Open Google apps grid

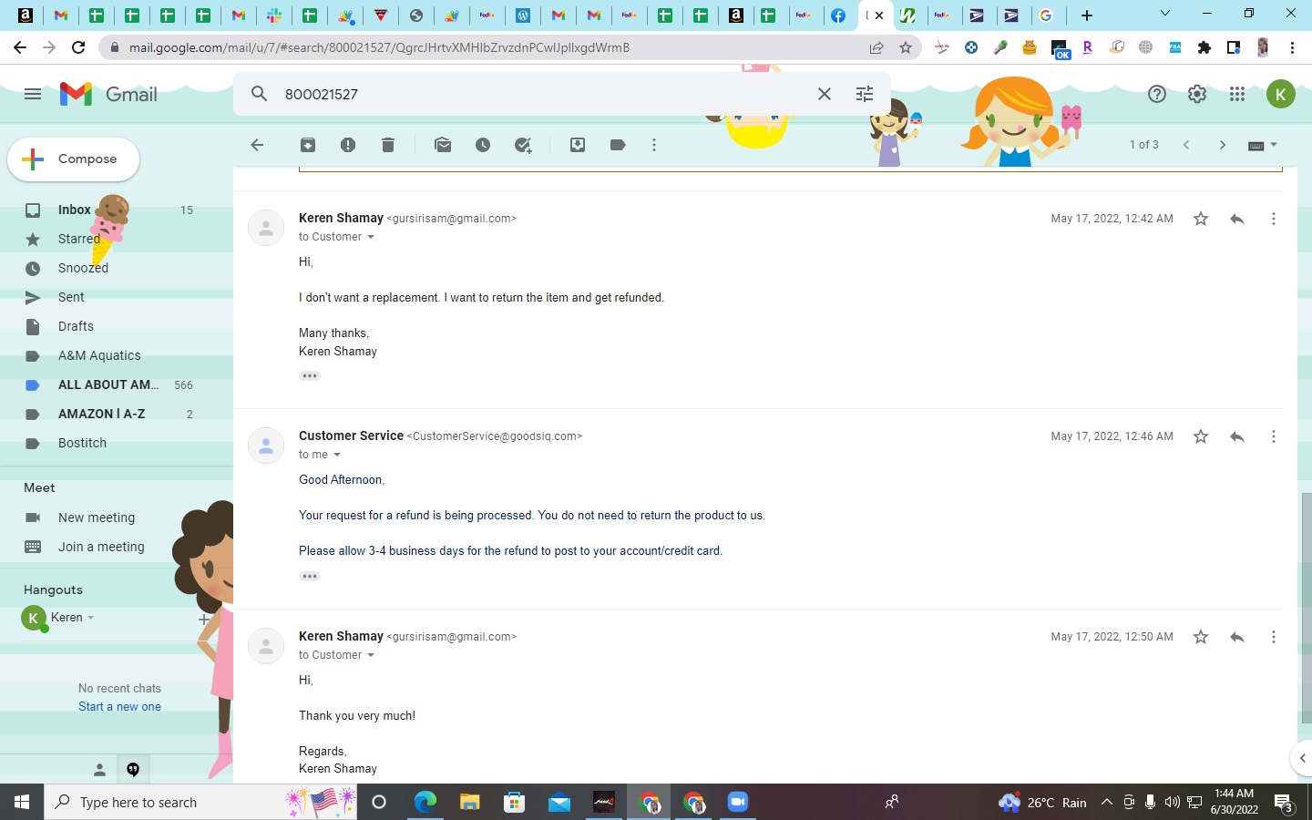(1237, 94)
